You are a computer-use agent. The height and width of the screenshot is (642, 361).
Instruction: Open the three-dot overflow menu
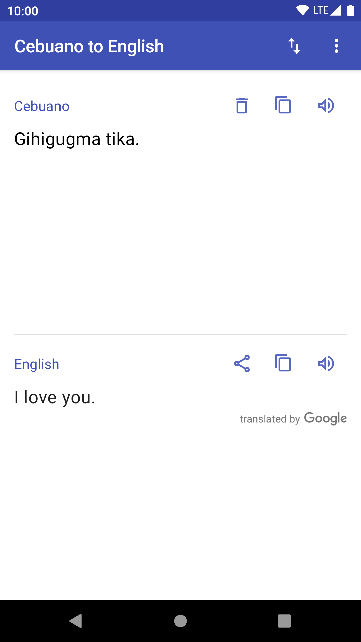click(x=336, y=46)
